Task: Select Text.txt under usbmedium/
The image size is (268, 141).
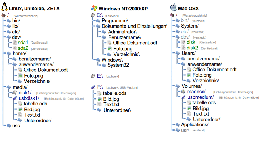Action: click(x=201, y=114)
